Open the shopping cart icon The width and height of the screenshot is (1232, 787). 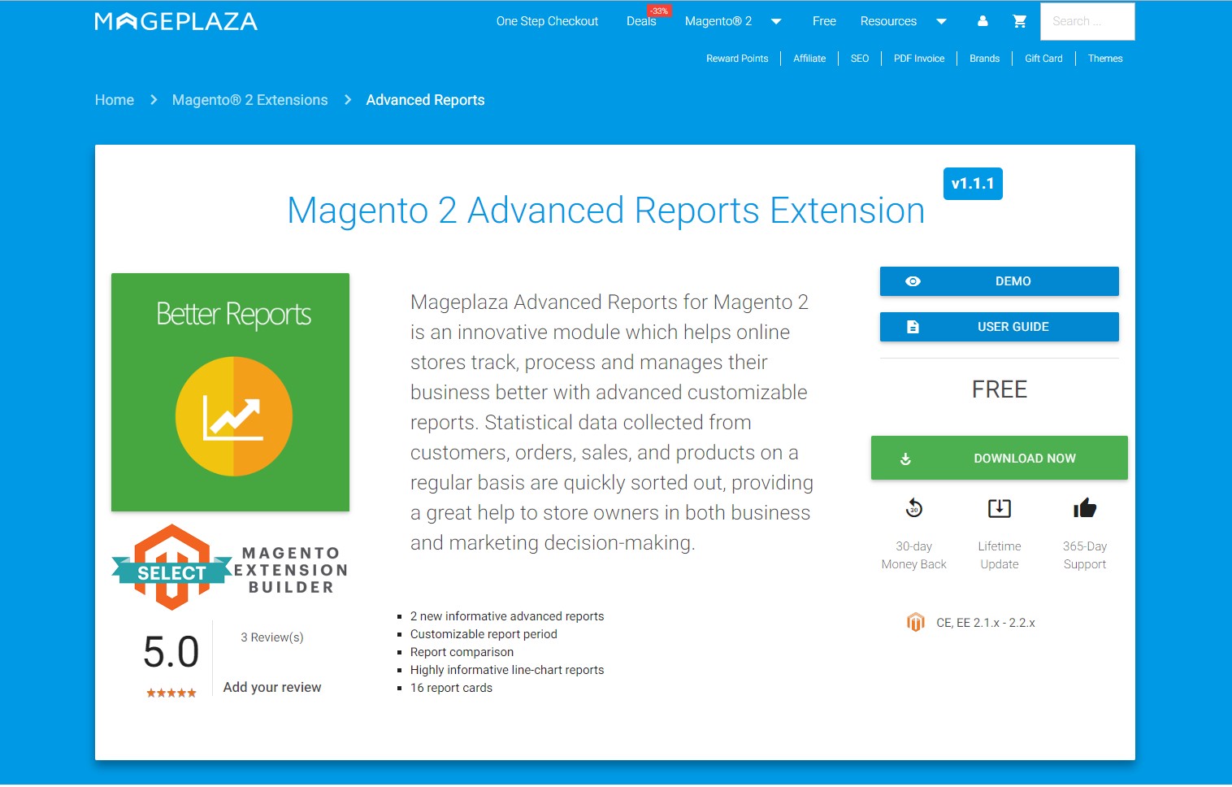tap(1019, 21)
